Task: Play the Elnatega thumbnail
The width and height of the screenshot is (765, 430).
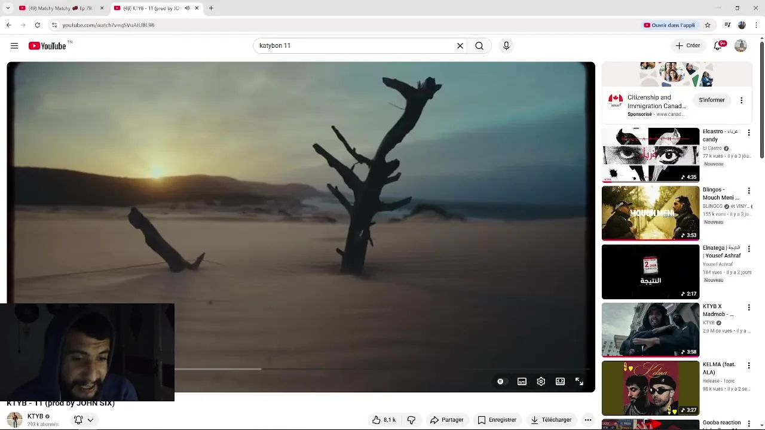Action: (650, 271)
